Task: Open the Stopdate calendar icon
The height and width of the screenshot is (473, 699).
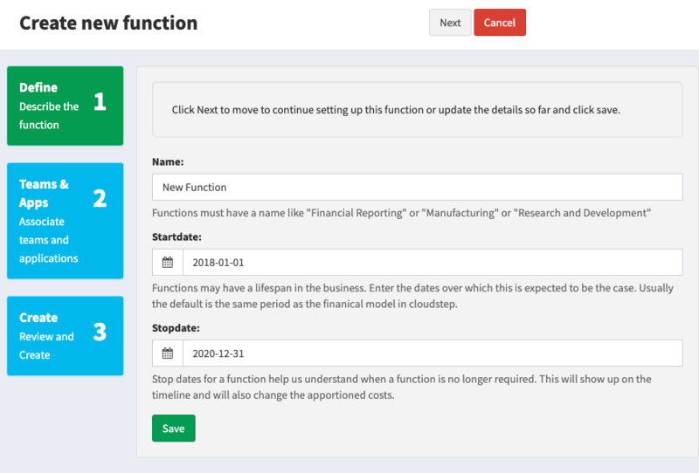Action: (x=168, y=353)
